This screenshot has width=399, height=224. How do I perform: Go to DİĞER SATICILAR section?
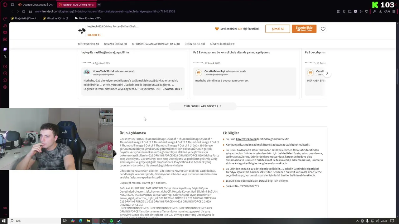[89, 44]
